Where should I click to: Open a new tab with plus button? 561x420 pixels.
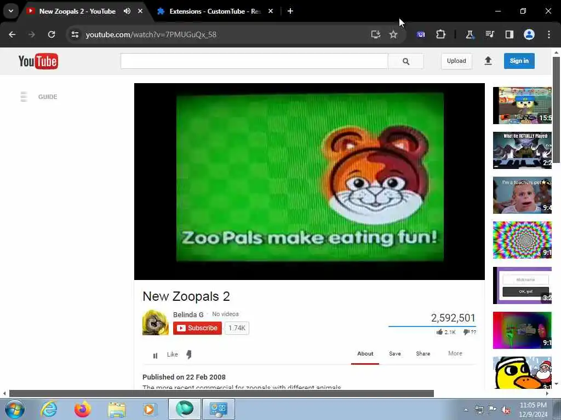point(290,11)
